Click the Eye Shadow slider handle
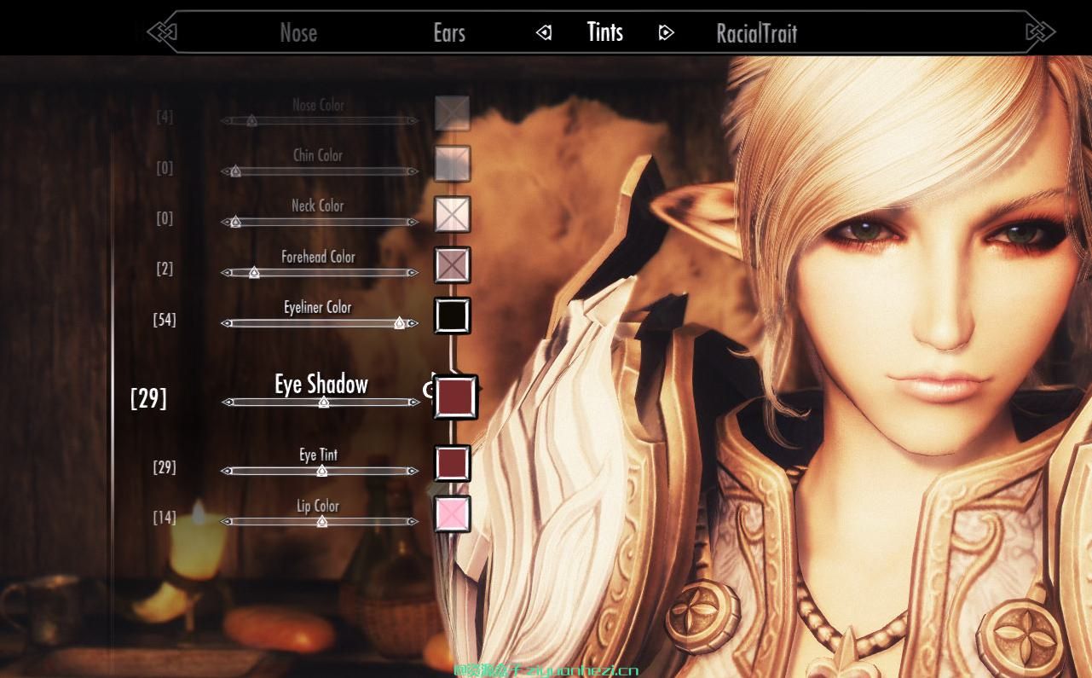The height and width of the screenshot is (678, 1092). coord(324,402)
